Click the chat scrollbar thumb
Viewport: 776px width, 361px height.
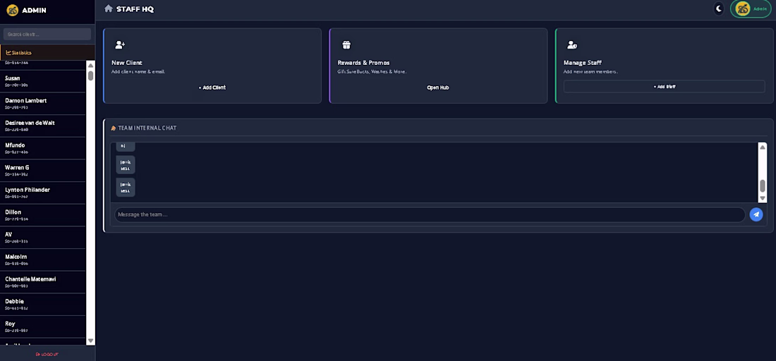[762, 186]
